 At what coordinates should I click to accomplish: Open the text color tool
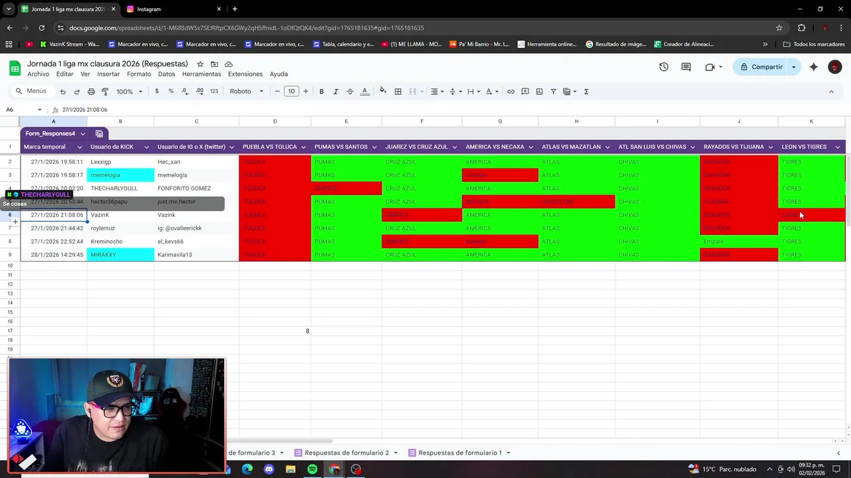coord(364,92)
